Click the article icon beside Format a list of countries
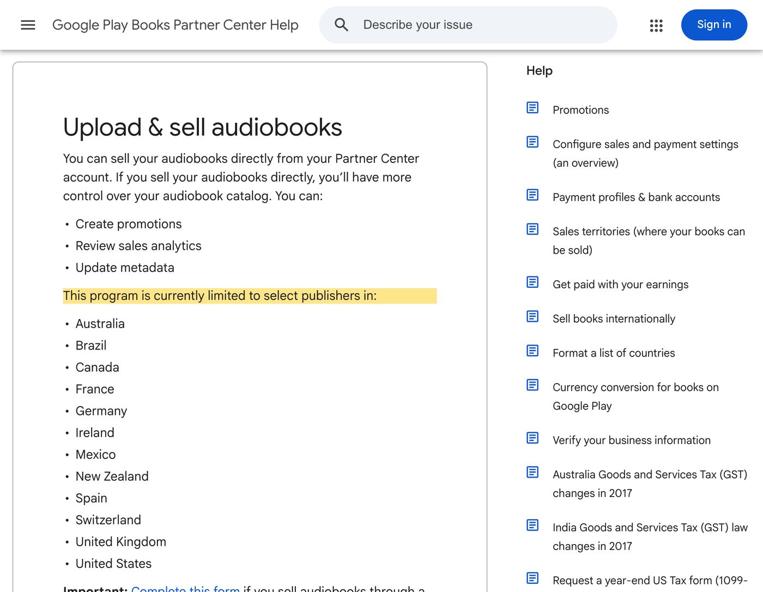 point(532,351)
